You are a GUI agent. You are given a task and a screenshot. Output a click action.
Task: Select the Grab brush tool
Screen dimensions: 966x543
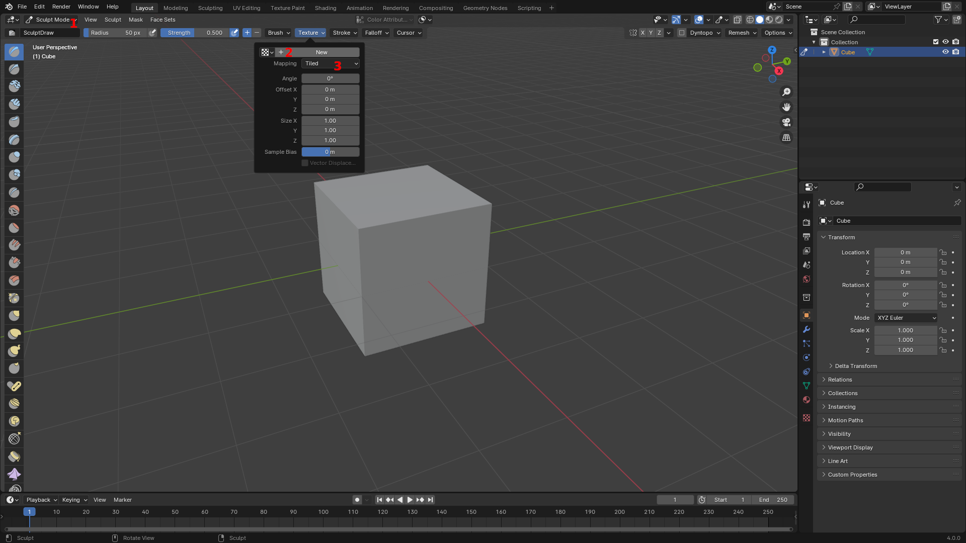click(x=14, y=315)
